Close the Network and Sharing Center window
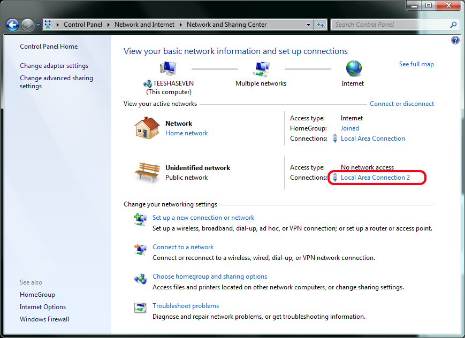Viewport: 465px width, 338px height. pyautogui.click(x=449, y=6)
